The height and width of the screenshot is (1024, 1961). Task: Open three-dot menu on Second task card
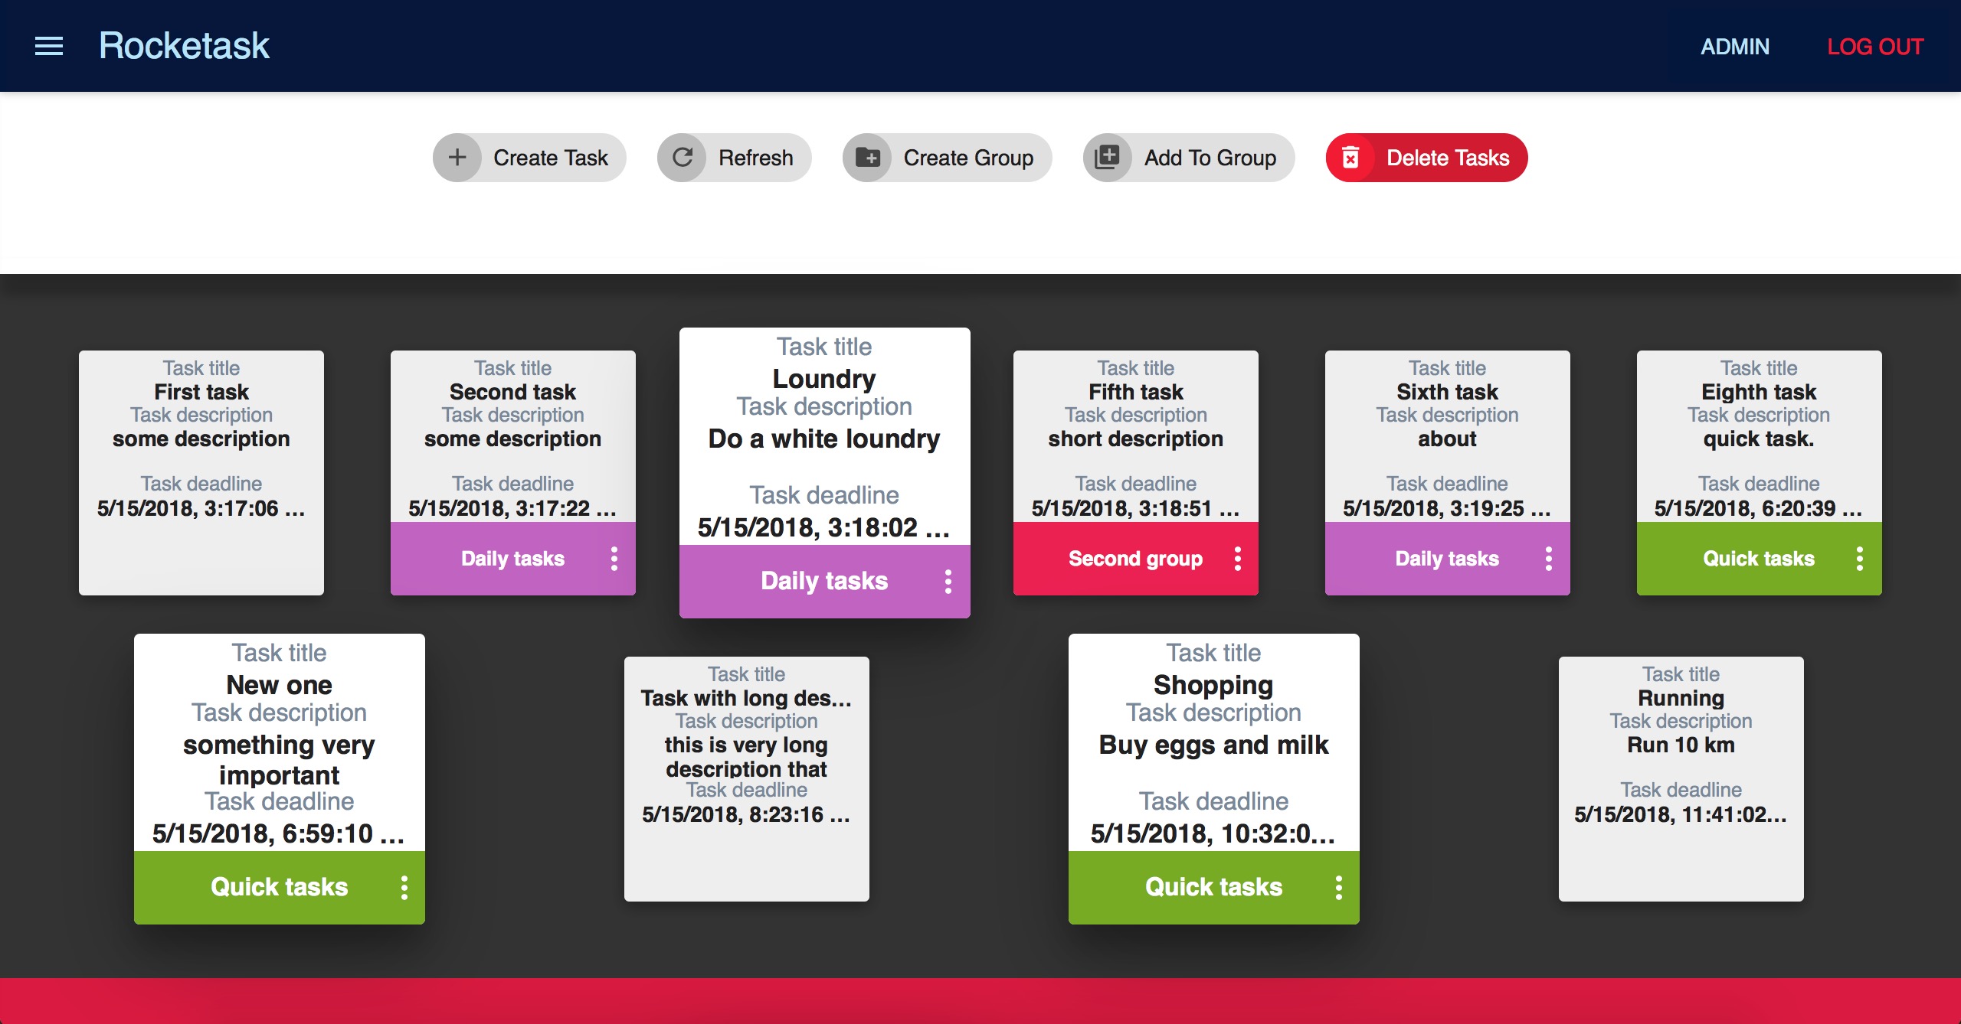pos(614,559)
